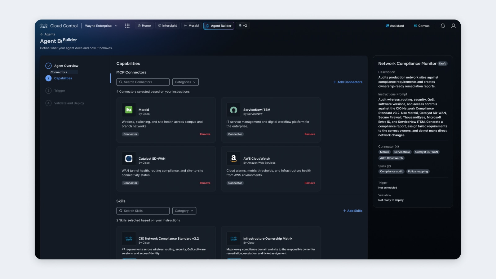The image size is (496, 279).
Task: Click the step 3 Trigger circle
Action: (48, 91)
